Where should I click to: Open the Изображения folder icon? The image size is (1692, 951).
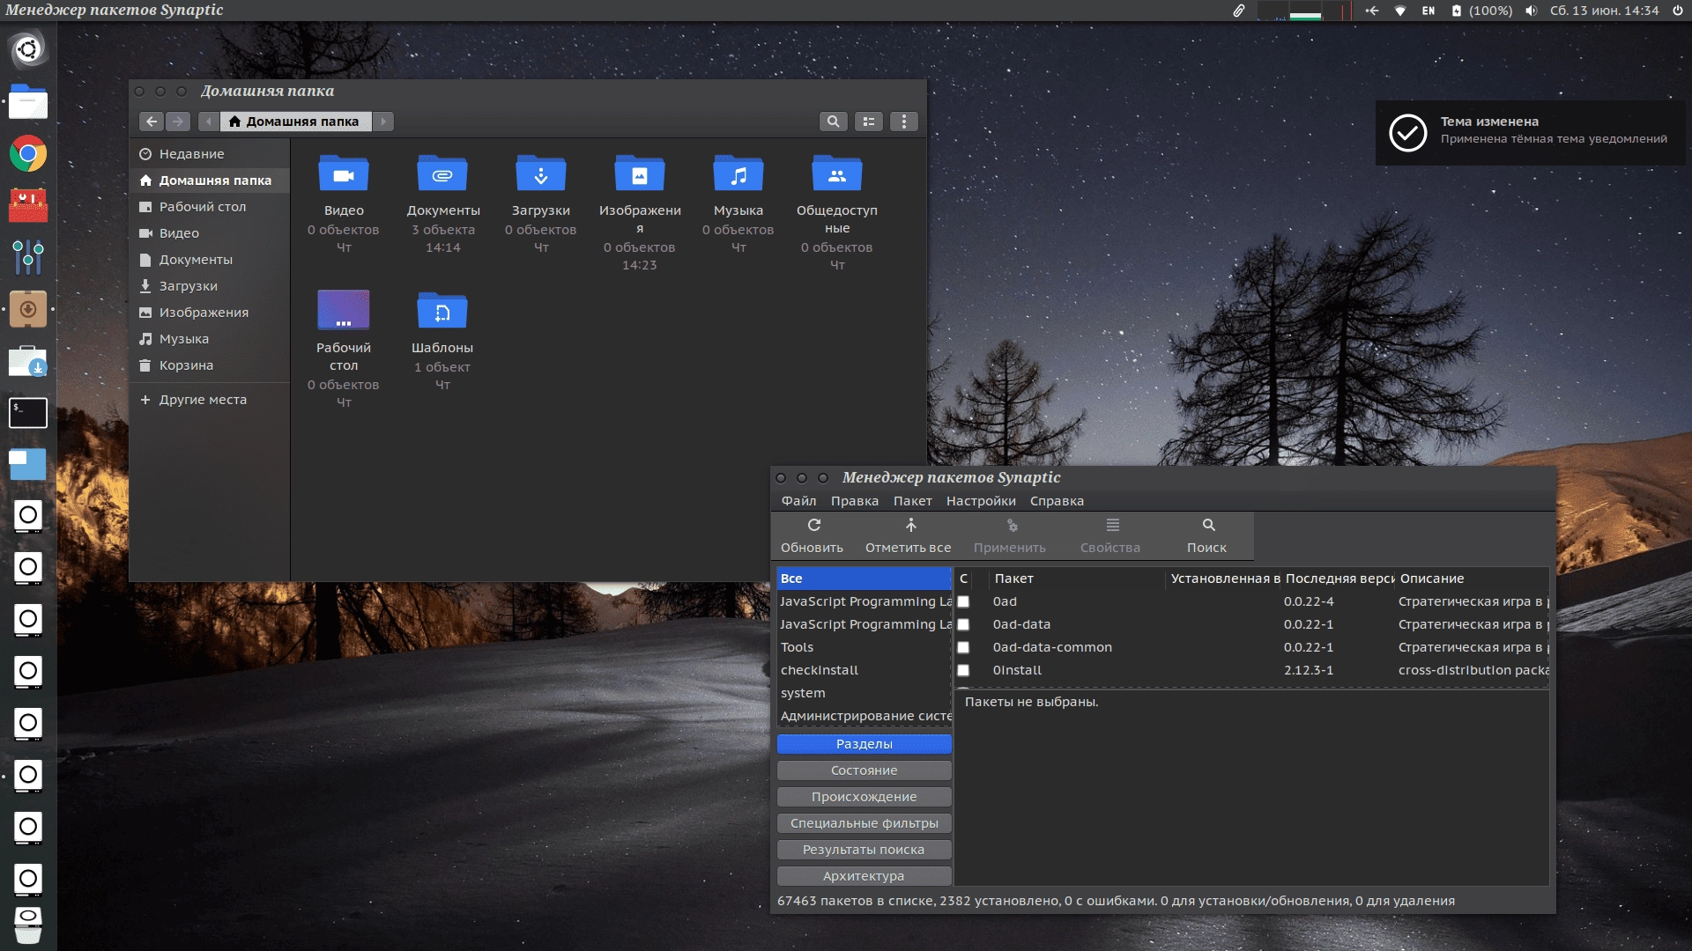tap(640, 173)
